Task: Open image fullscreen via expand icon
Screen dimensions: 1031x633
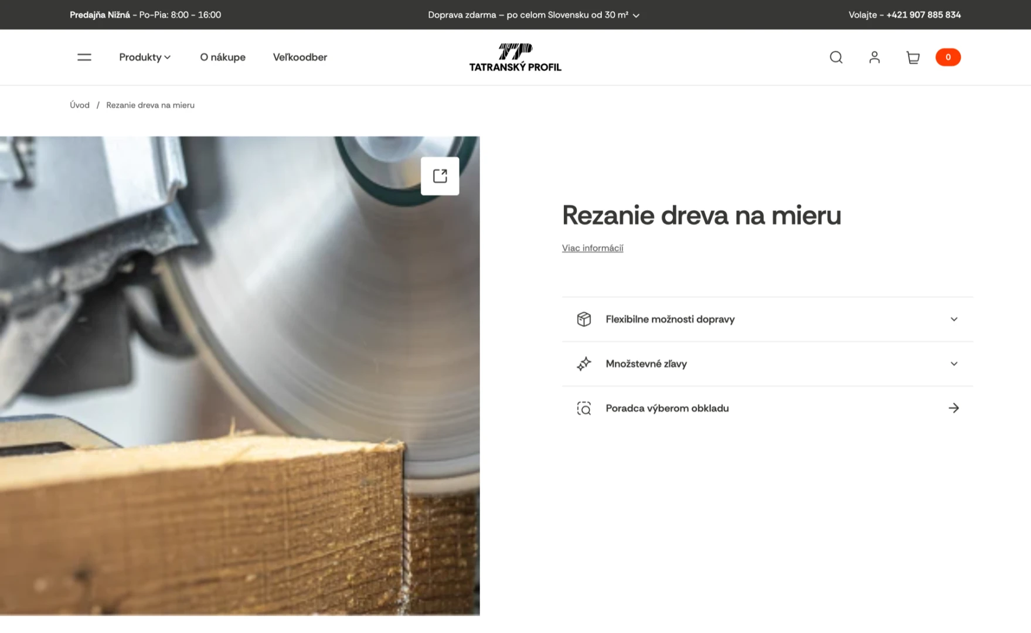Action: click(440, 176)
